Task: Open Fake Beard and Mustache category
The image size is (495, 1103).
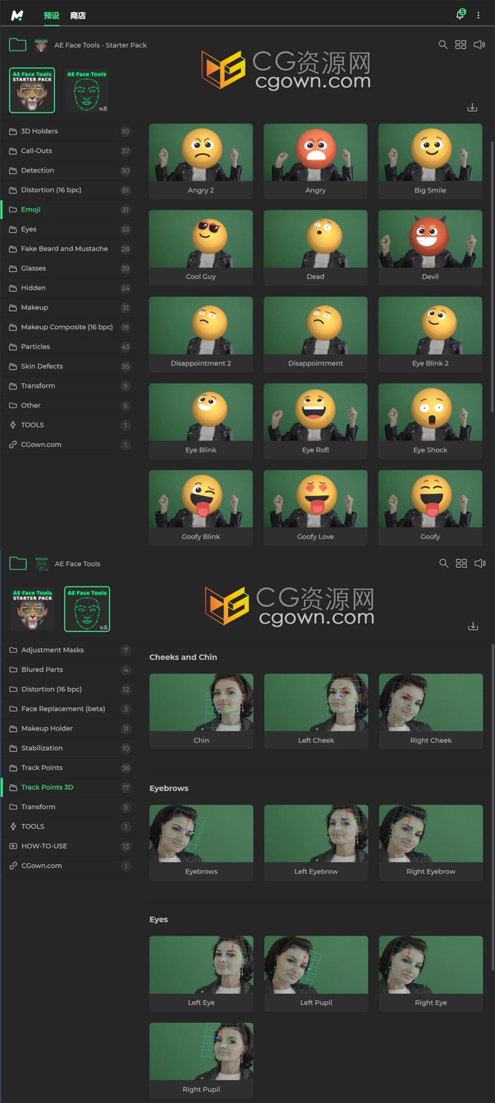Action: click(x=67, y=249)
